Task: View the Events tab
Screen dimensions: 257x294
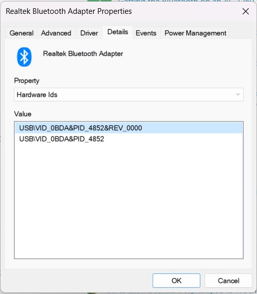Action: click(x=146, y=33)
